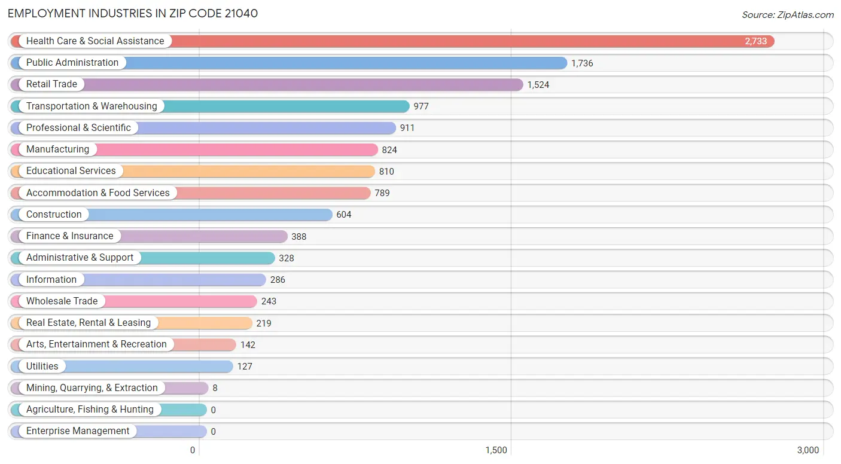Click the 0 axis tick label
The image size is (841, 464).
(x=193, y=450)
